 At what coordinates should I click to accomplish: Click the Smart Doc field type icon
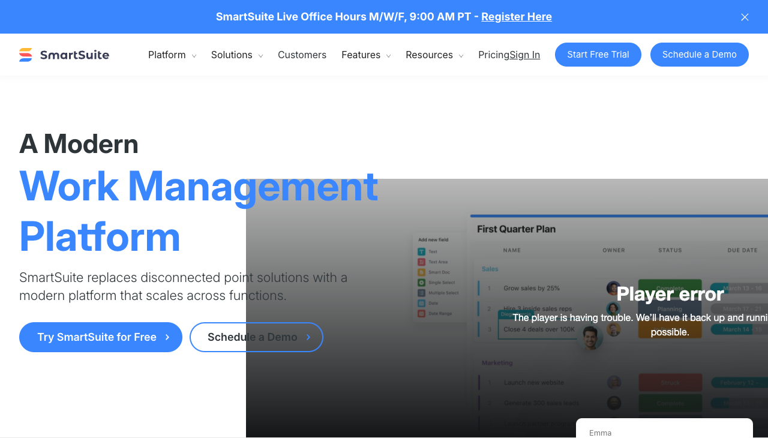(421, 272)
